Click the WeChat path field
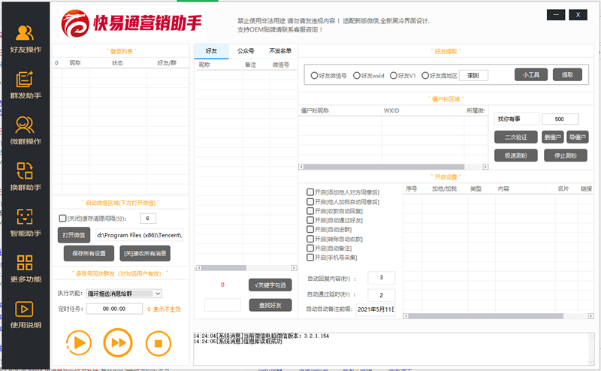The width and height of the screenshot is (601, 371). click(140, 235)
